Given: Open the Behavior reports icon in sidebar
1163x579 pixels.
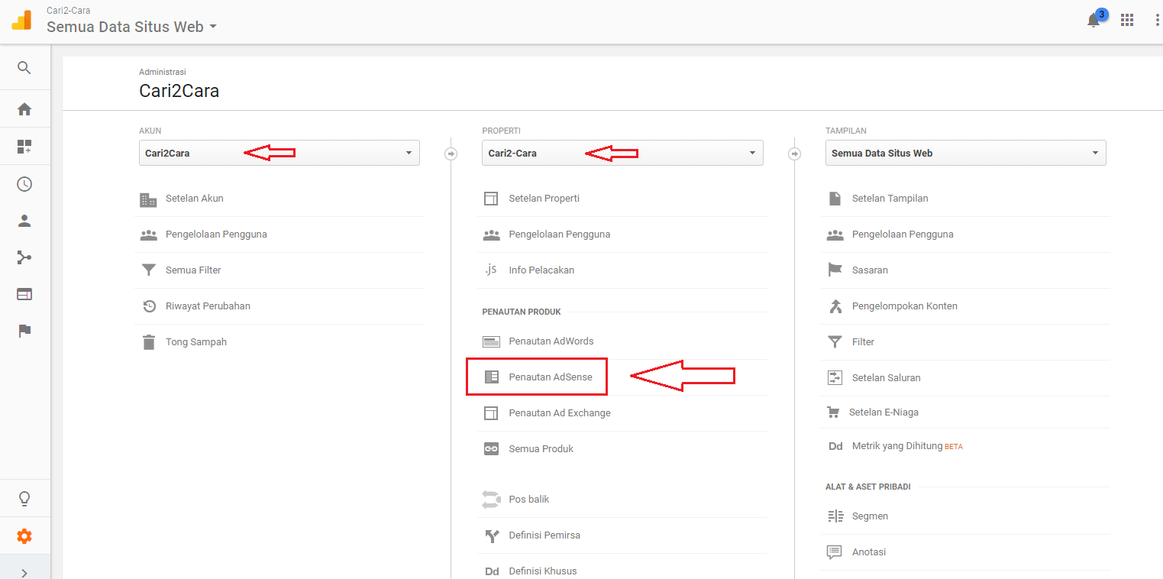Looking at the screenshot, I should (x=24, y=294).
